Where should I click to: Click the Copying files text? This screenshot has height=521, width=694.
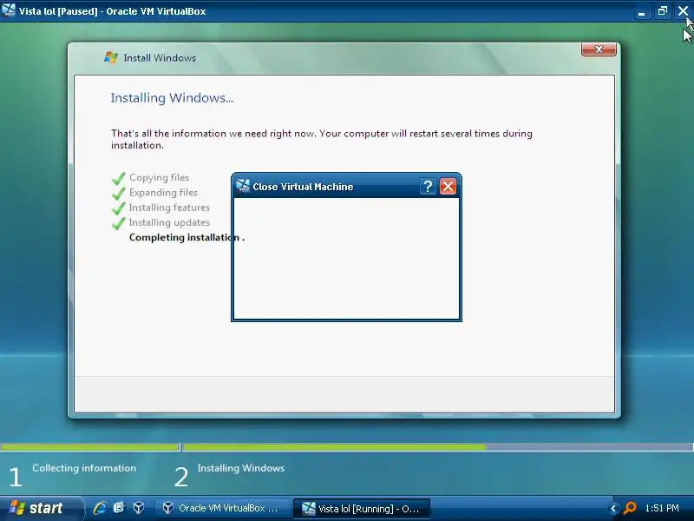(x=159, y=178)
